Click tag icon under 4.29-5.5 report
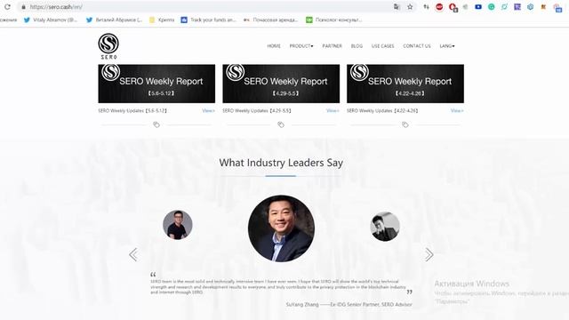 (281, 124)
